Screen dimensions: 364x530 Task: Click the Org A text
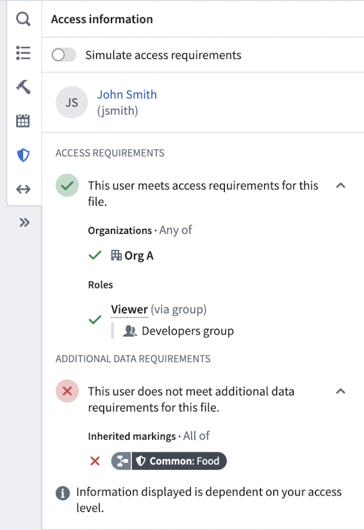pyautogui.click(x=139, y=256)
